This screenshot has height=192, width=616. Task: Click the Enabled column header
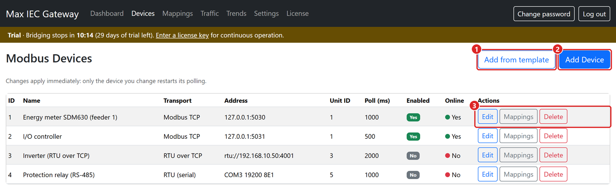[x=418, y=101]
